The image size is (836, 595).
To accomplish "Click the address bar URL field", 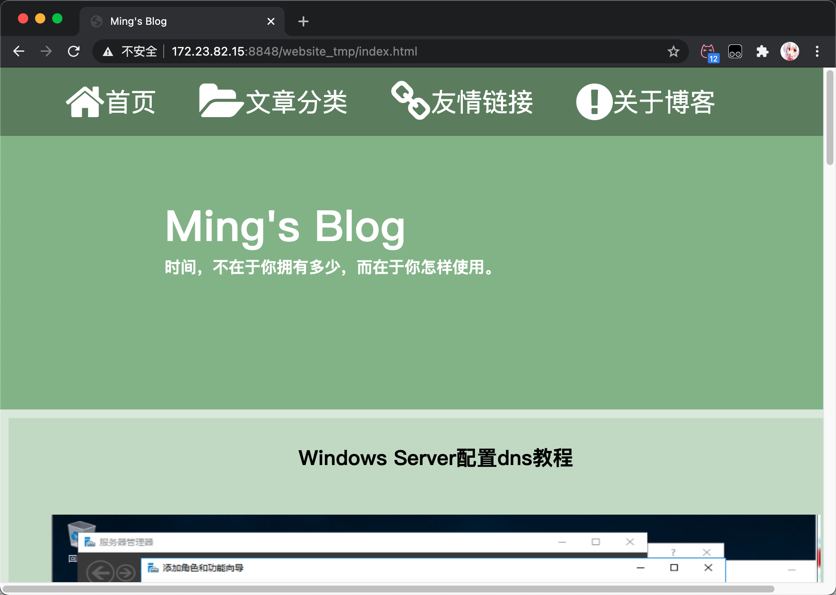I will 385,52.
